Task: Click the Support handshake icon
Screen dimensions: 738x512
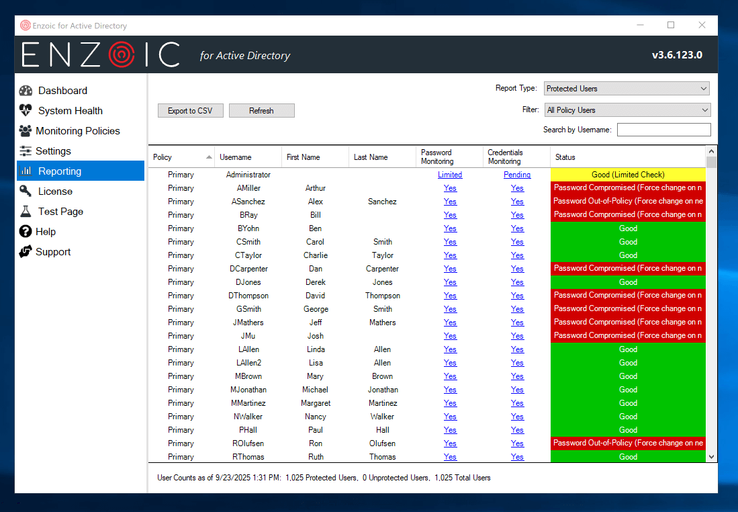Action: (x=26, y=252)
